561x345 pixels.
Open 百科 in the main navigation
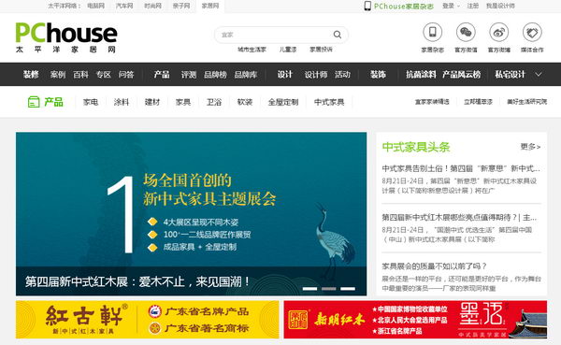click(80, 75)
